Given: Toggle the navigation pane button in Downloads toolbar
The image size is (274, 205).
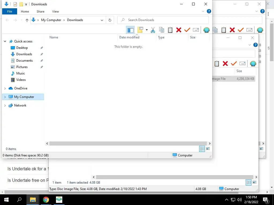Looking at the screenshot, I should click(130, 30).
